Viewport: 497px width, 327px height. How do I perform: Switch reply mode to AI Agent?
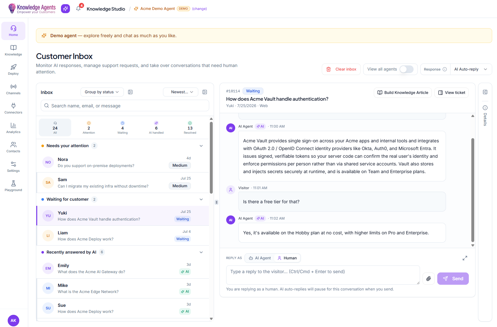(x=260, y=258)
